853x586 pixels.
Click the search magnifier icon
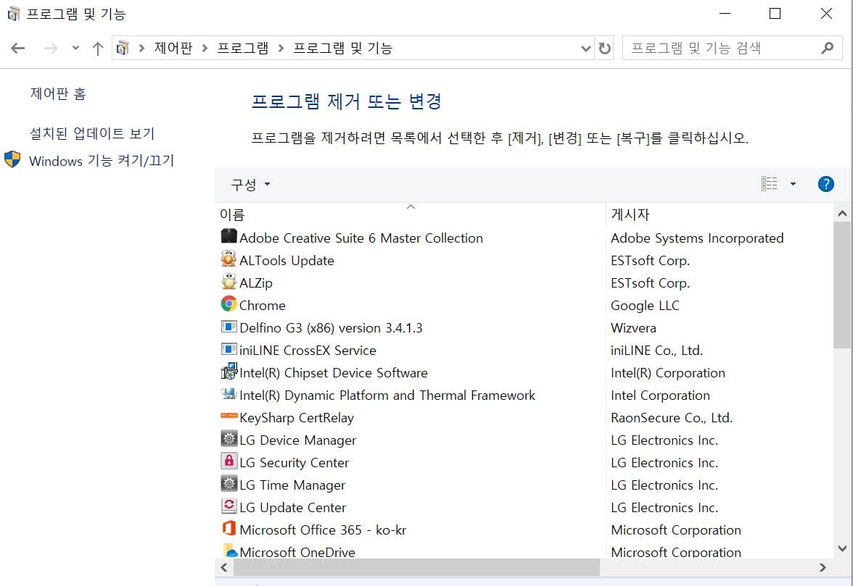click(828, 49)
